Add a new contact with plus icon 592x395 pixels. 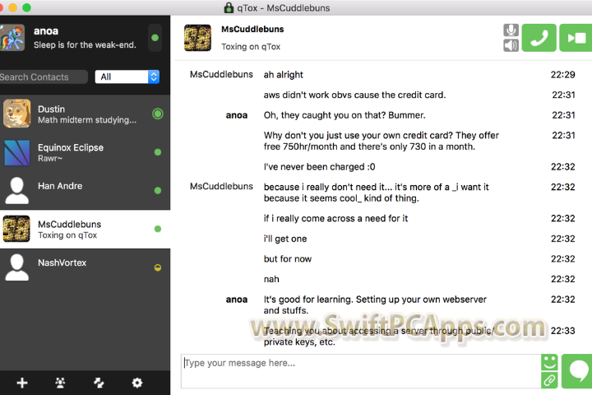tap(22, 383)
